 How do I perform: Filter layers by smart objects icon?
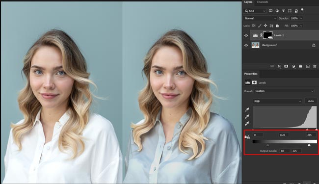(x=296, y=11)
